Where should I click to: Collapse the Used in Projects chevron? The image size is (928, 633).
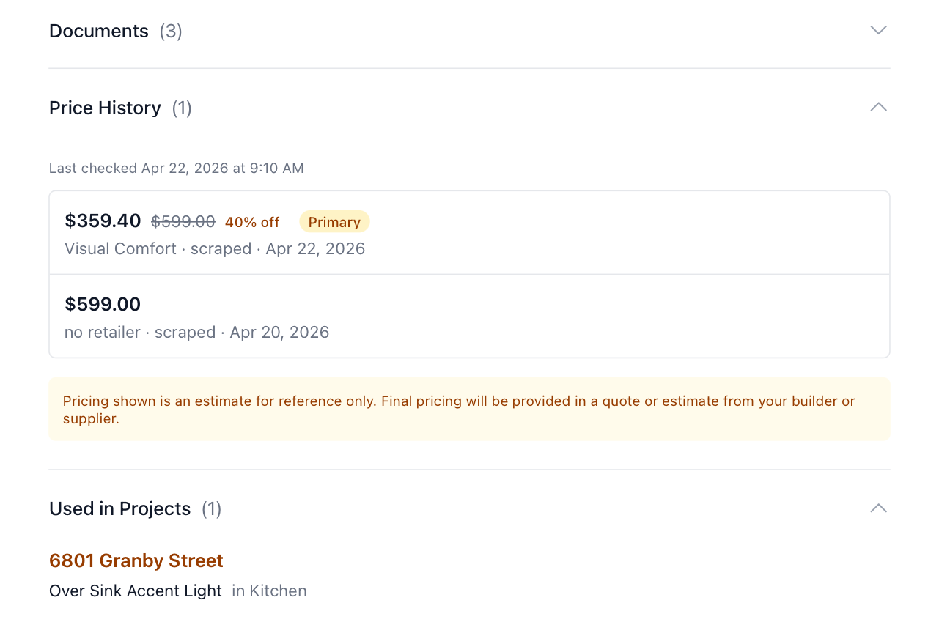coord(878,508)
